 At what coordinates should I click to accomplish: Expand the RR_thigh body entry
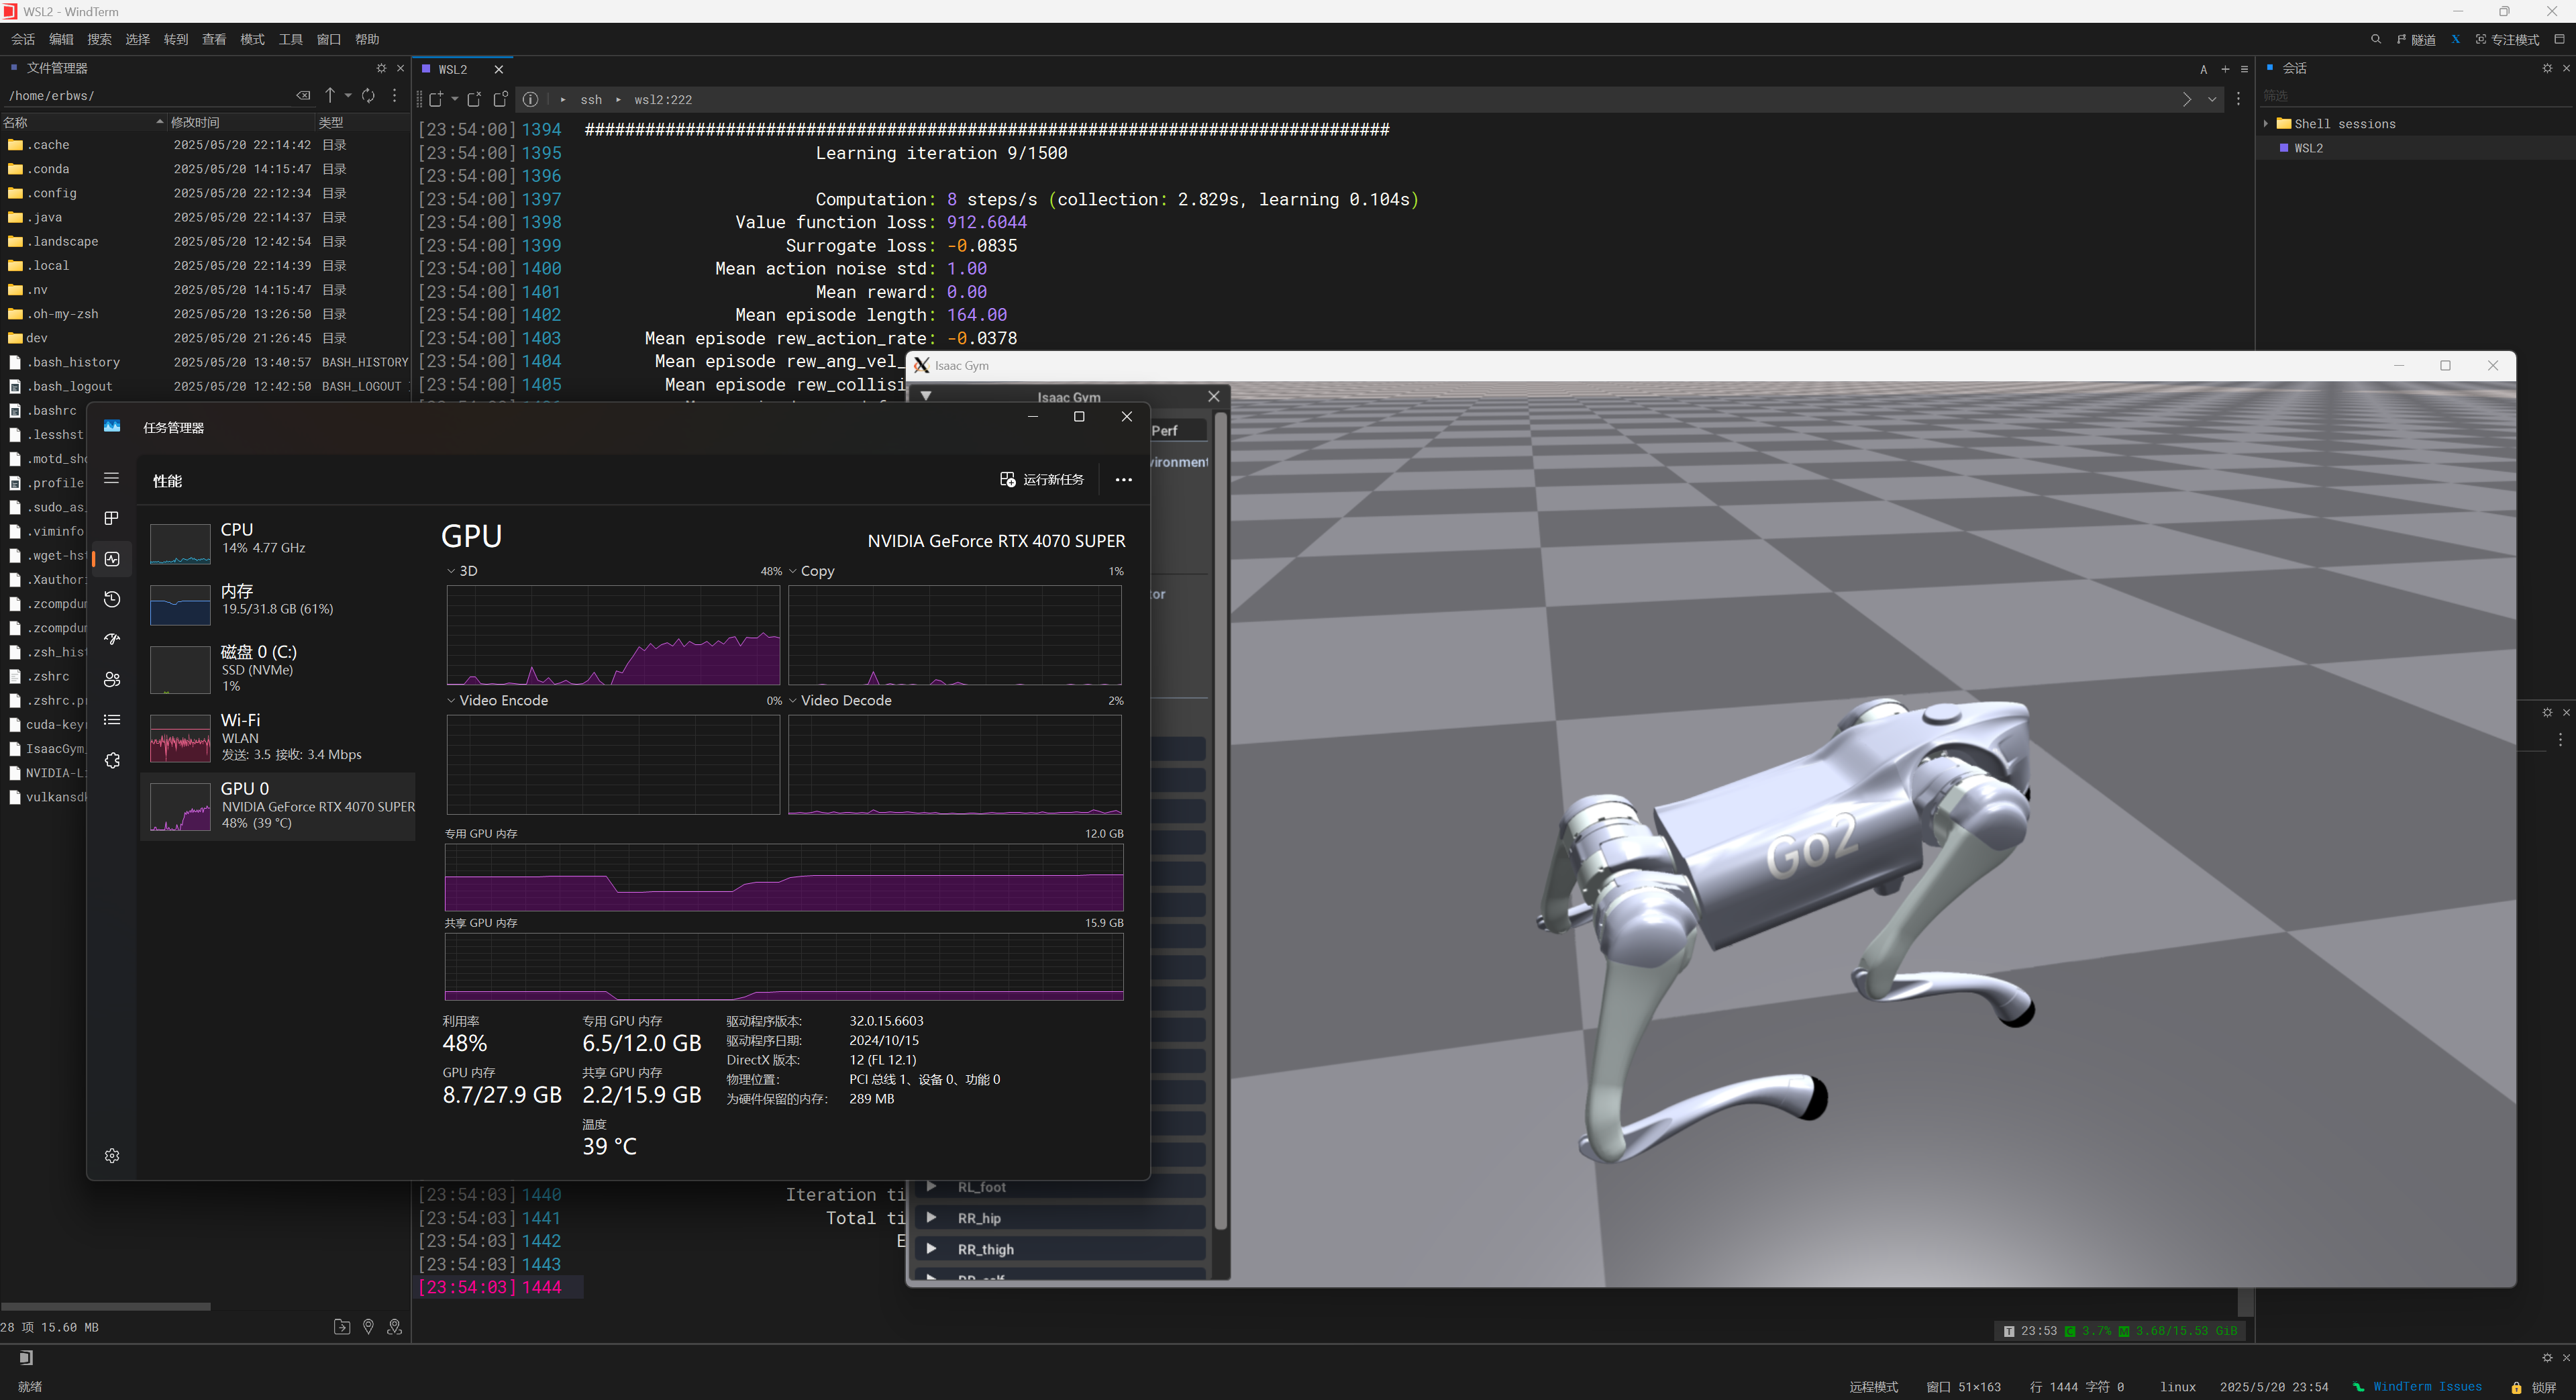click(931, 1249)
